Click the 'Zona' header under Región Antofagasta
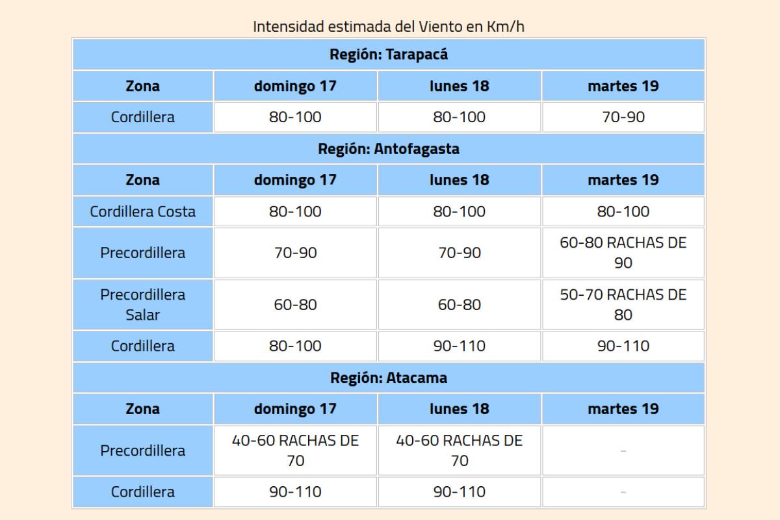This screenshot has height=520, width=780. [142, 180]
